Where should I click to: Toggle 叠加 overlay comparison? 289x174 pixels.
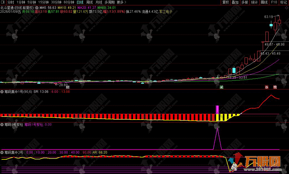235,2
